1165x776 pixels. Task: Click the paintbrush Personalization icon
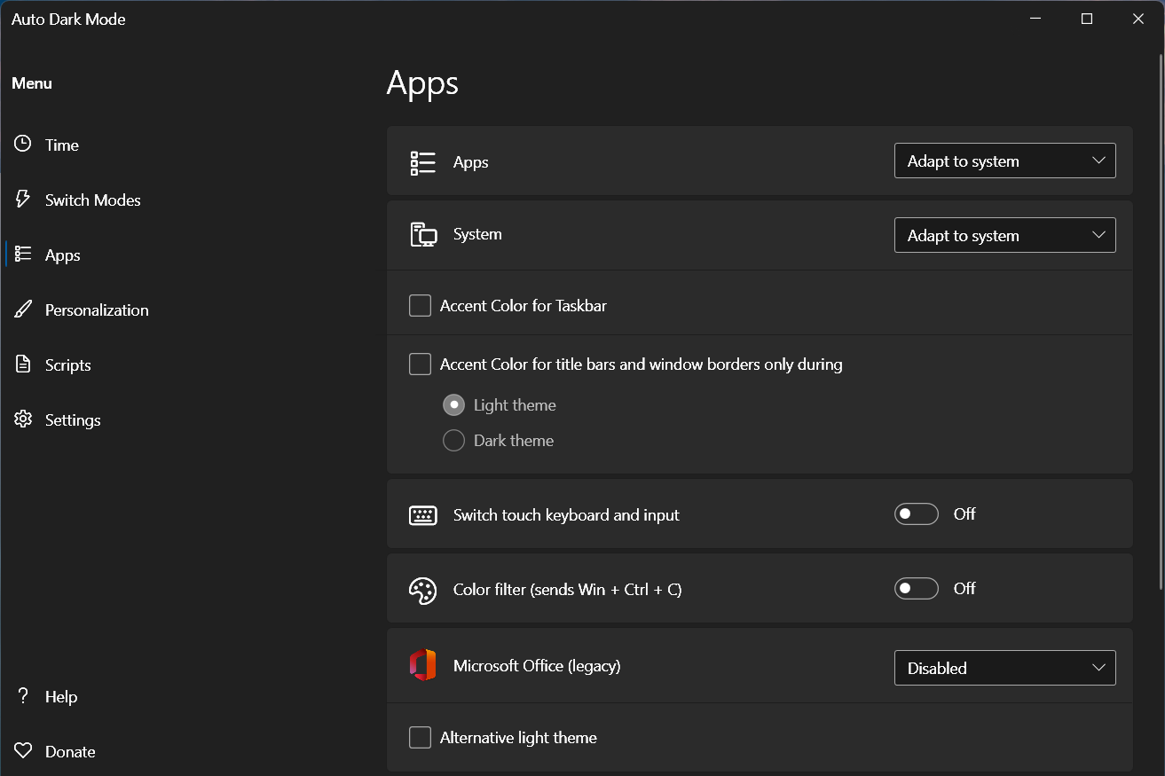23,309
